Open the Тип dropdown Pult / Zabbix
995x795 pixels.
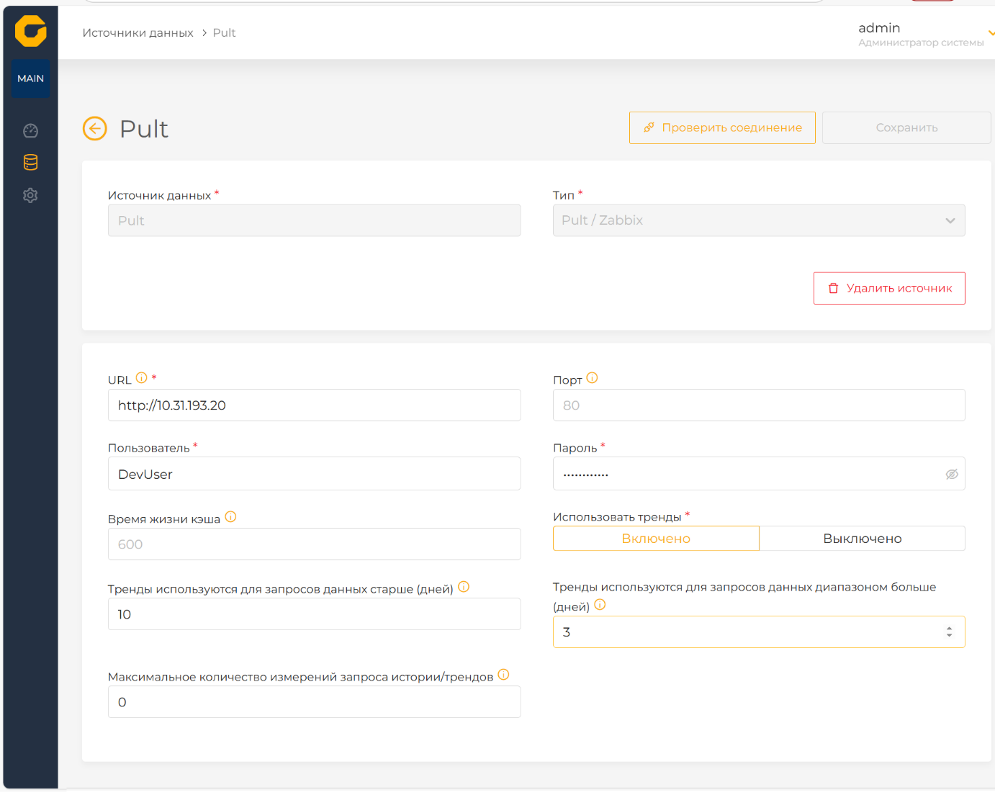tap(759, 220)
